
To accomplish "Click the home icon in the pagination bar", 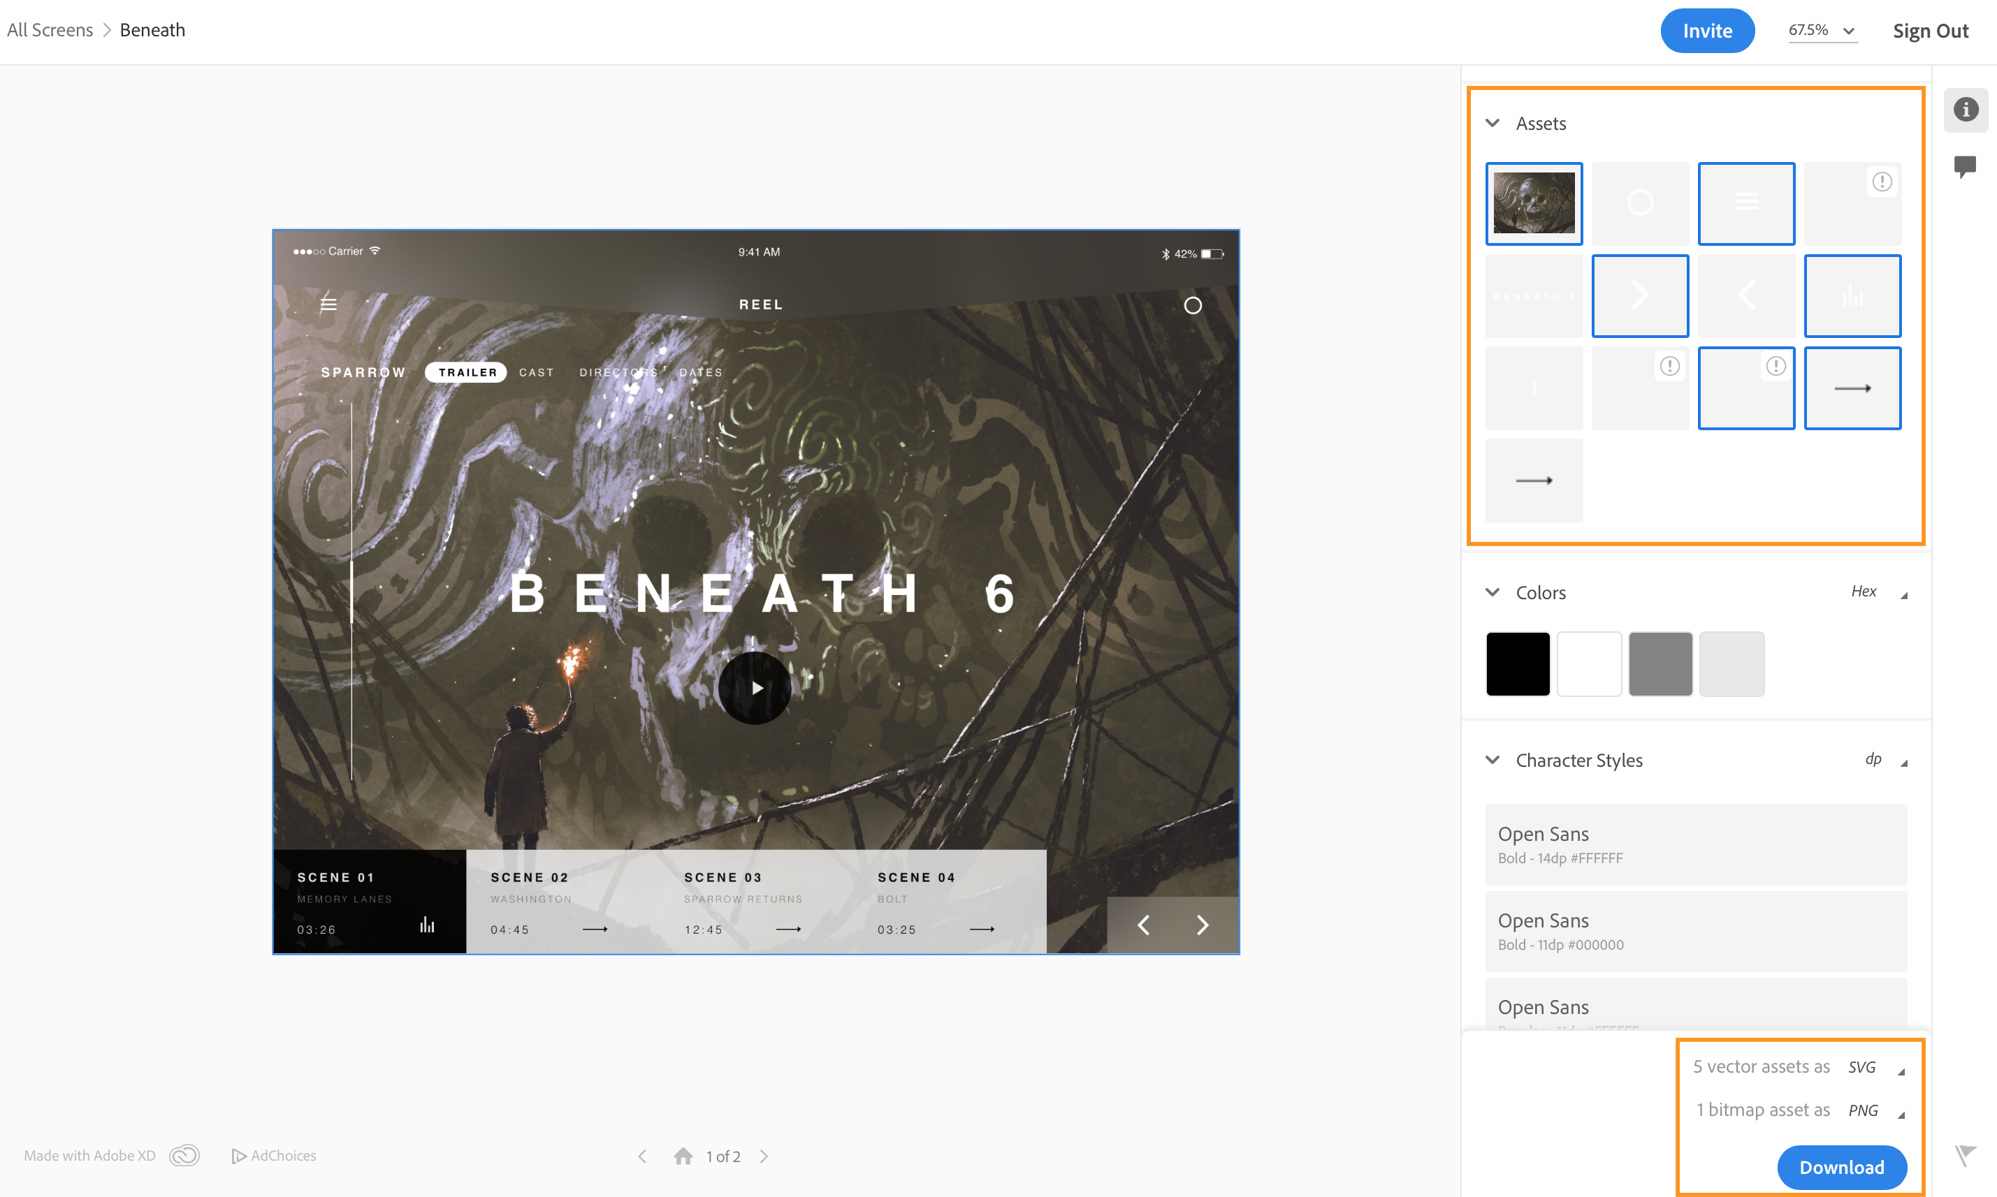I will [683, 1156].
